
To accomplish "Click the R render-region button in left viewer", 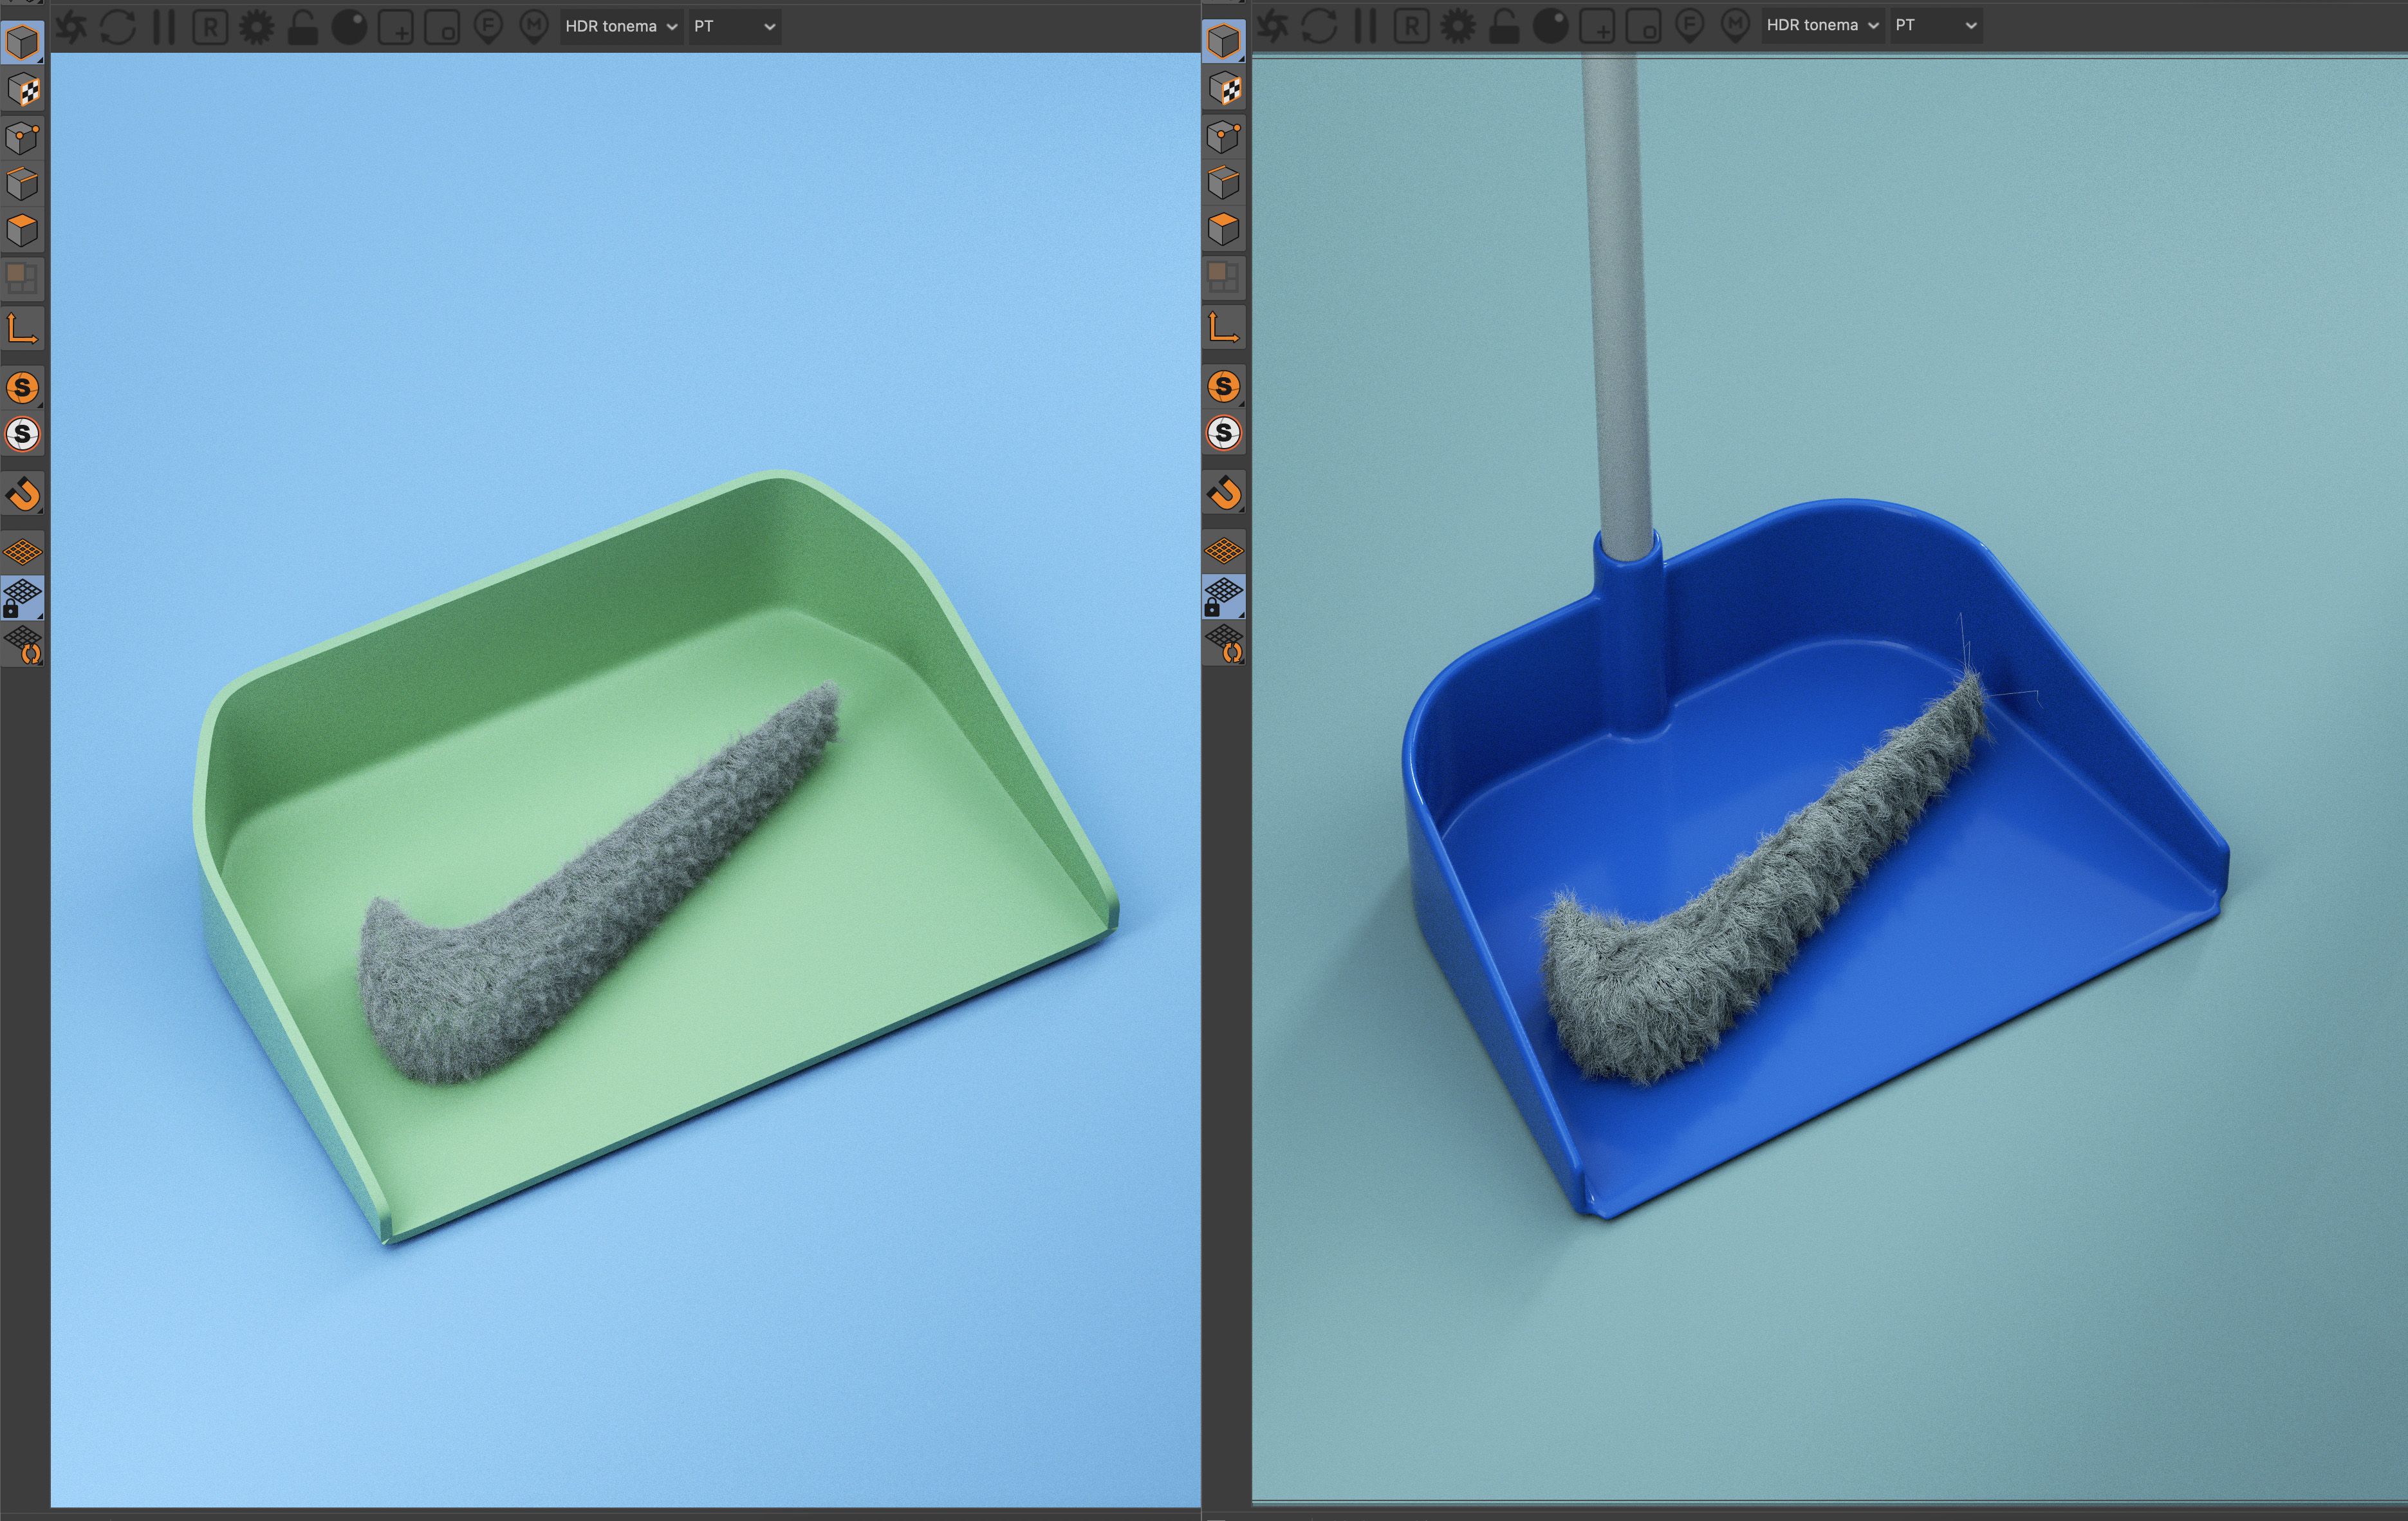I will [x=210, y=27].
